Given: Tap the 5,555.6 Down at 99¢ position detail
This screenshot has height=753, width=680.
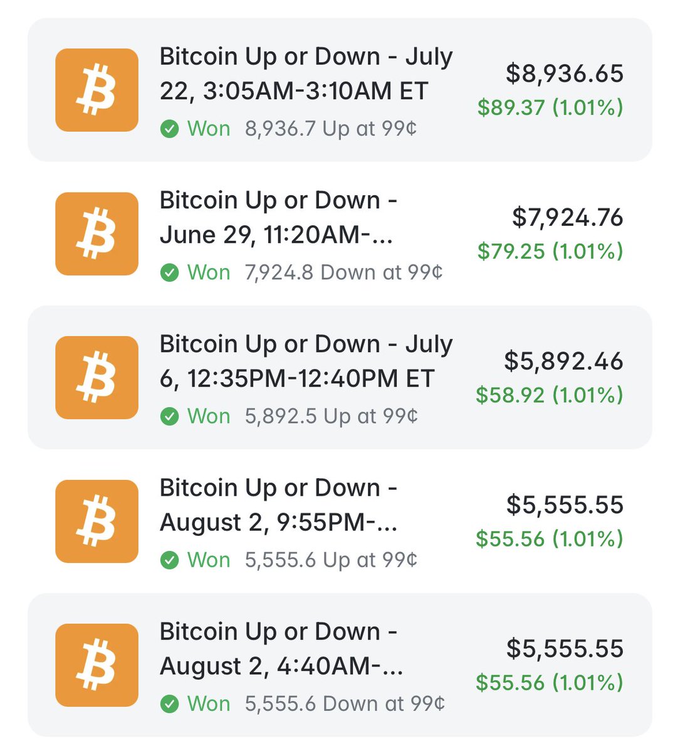Looking at the screenshot, I should click(x=345, y=704).
